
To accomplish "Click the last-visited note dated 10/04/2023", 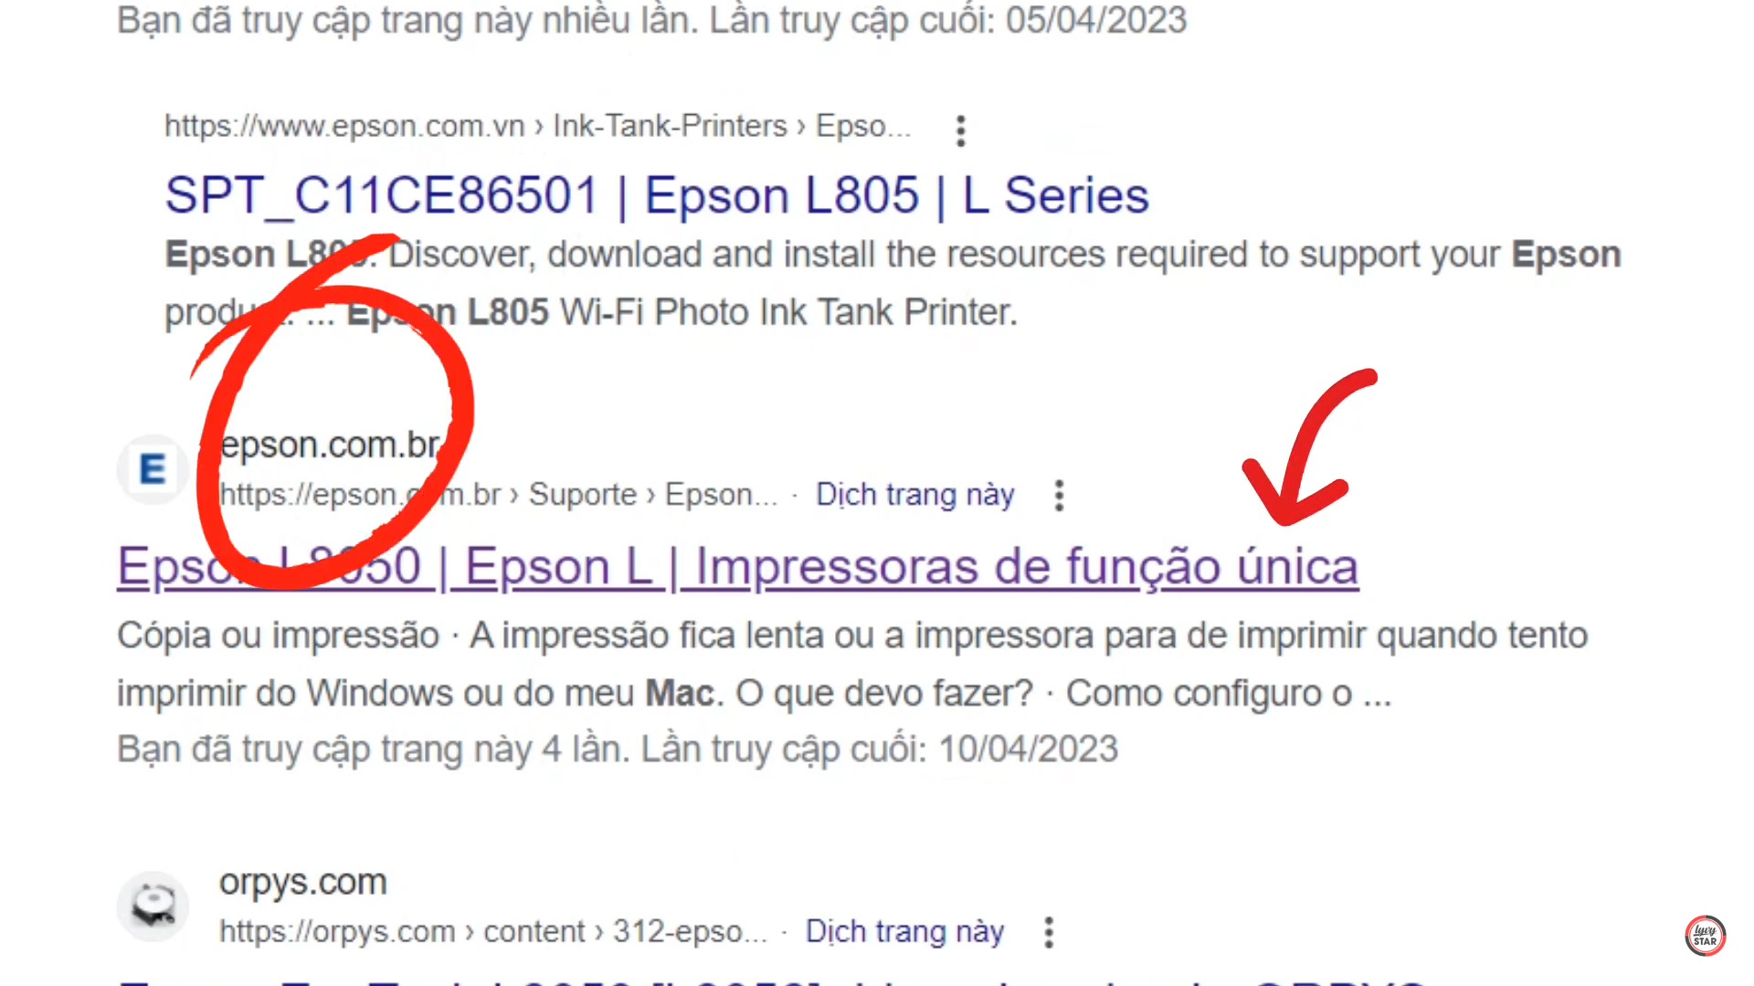I will click(x=618, y=750).
